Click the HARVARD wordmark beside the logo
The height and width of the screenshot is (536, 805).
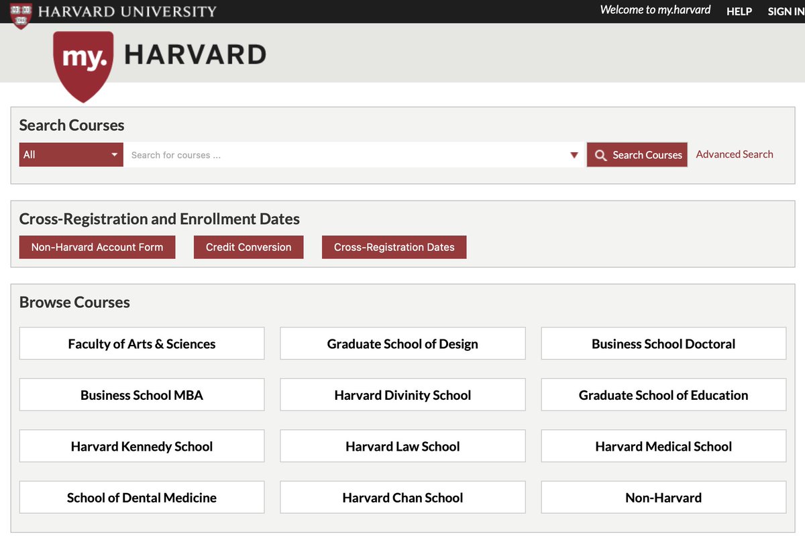coord(195,54)
